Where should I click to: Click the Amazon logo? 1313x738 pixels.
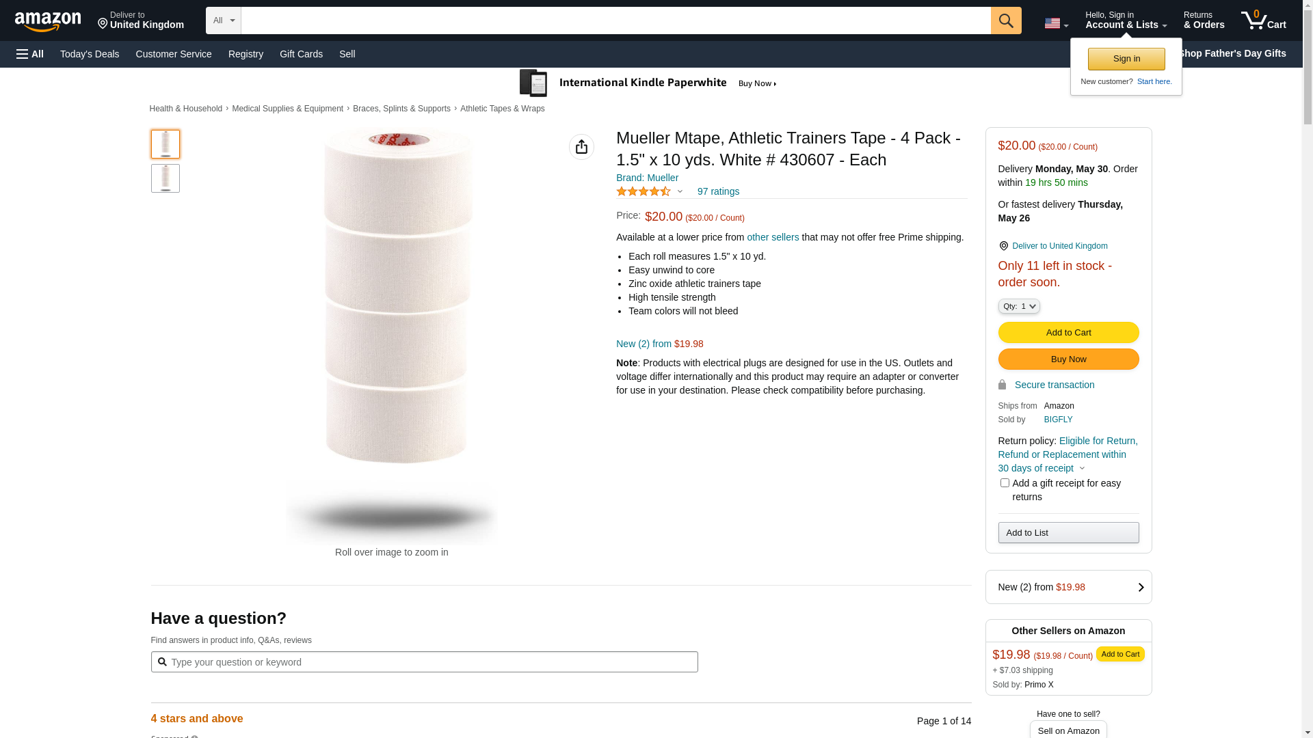(x=48, y=21)
